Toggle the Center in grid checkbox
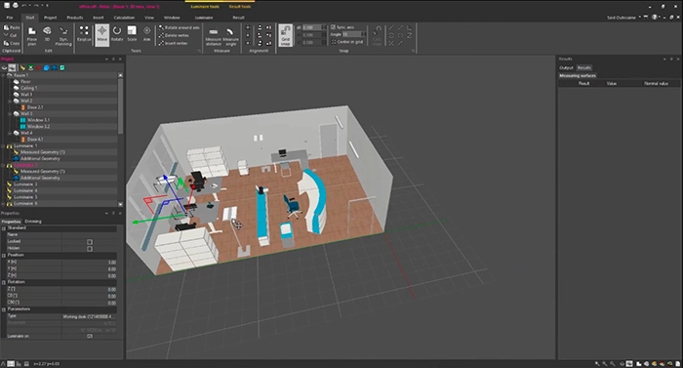 point(334,42)
